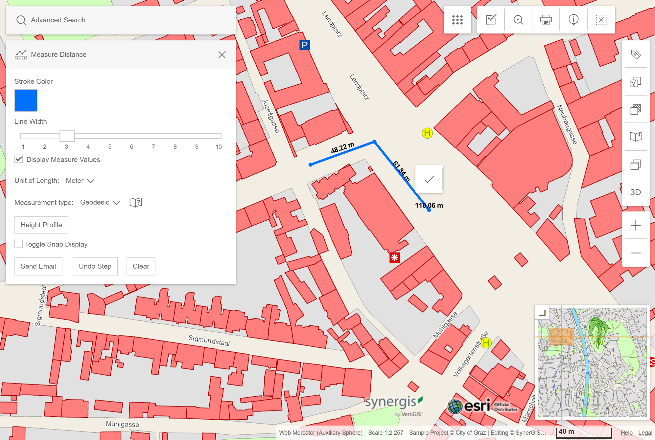
Task: Click the blue Stroke Color swatch
Action: 26,100
